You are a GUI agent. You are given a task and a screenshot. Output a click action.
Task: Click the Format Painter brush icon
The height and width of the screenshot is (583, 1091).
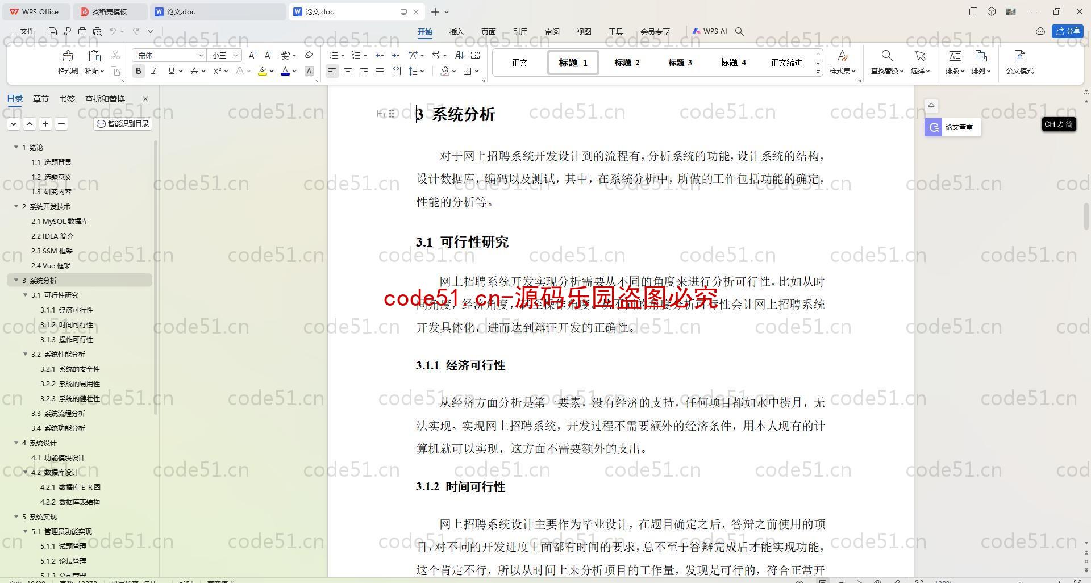pos(68,56)
